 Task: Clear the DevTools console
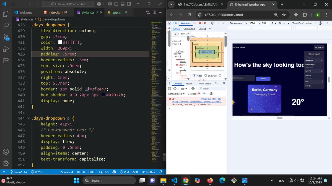(x=175, y=88)
